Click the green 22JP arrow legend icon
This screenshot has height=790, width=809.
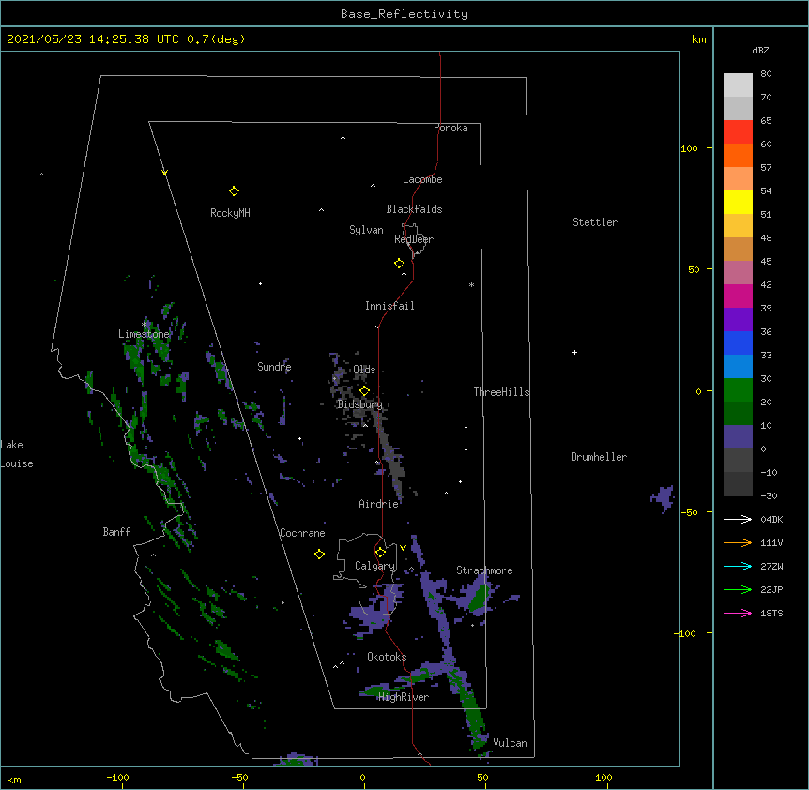pyautogui.click(x=738, y=589)
